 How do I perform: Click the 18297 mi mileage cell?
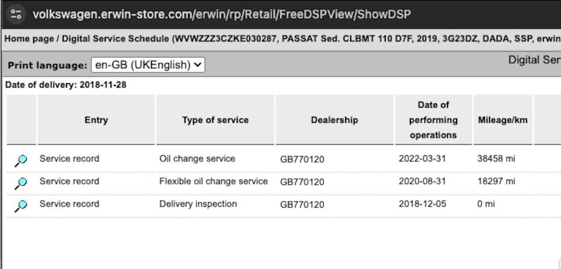(x=496, y=181)
